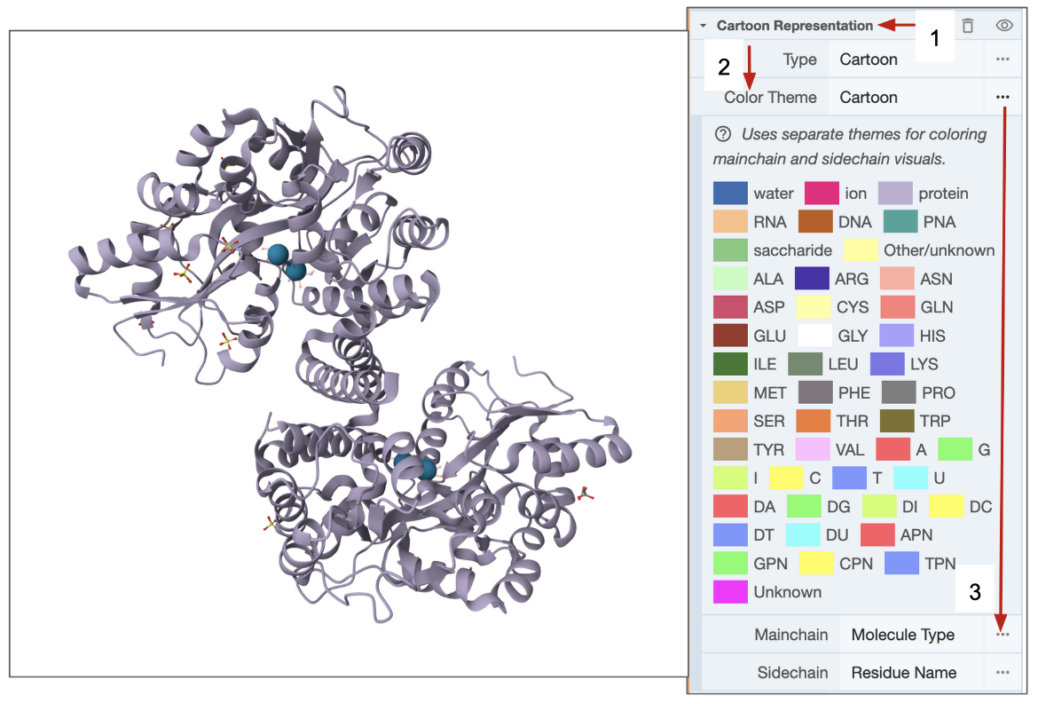The image size is (1038, 704).
Task: Open the Sidechain options ellipsis
Action: pyautogui.click(x=1003, y=672)
